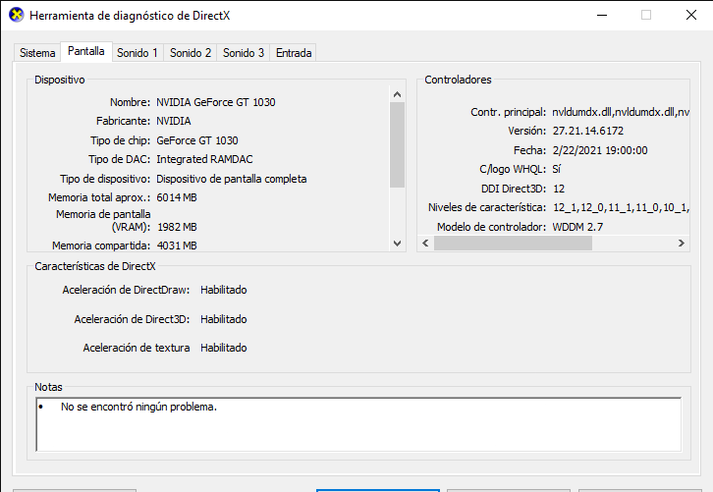Image resolution: width=713 pixels, height=492 pixels.
Task: Click the feature levels value "12_1,12_0,11_1"
Action: click(x=621, y=208)
